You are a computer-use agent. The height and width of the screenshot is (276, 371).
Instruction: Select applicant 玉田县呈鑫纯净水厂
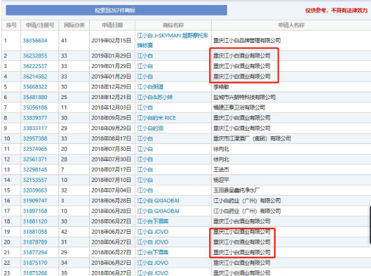click(237, 190)
